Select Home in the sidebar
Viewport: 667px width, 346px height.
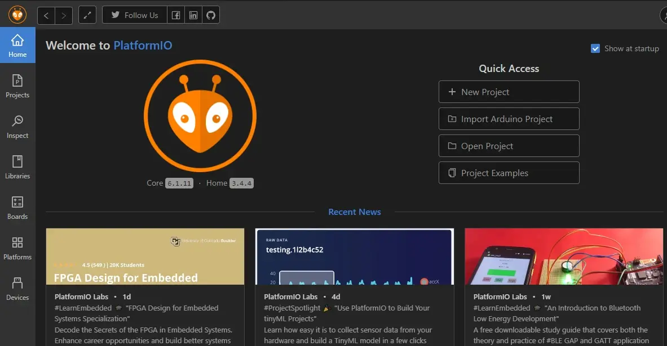pos(17,46)
